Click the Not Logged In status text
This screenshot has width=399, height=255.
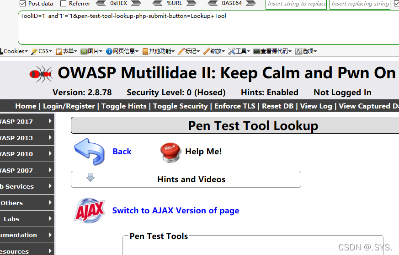(342, 92)
